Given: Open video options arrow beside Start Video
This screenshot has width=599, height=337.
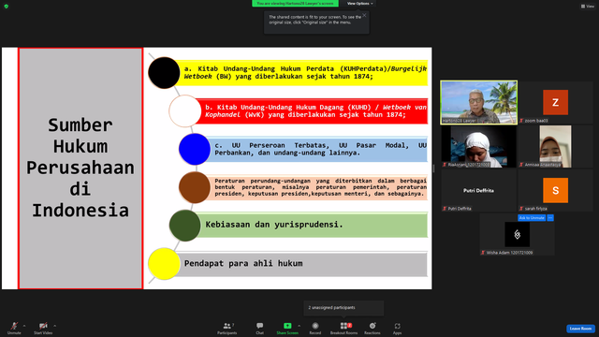Looking at the screenshot, I should [55, 326].
